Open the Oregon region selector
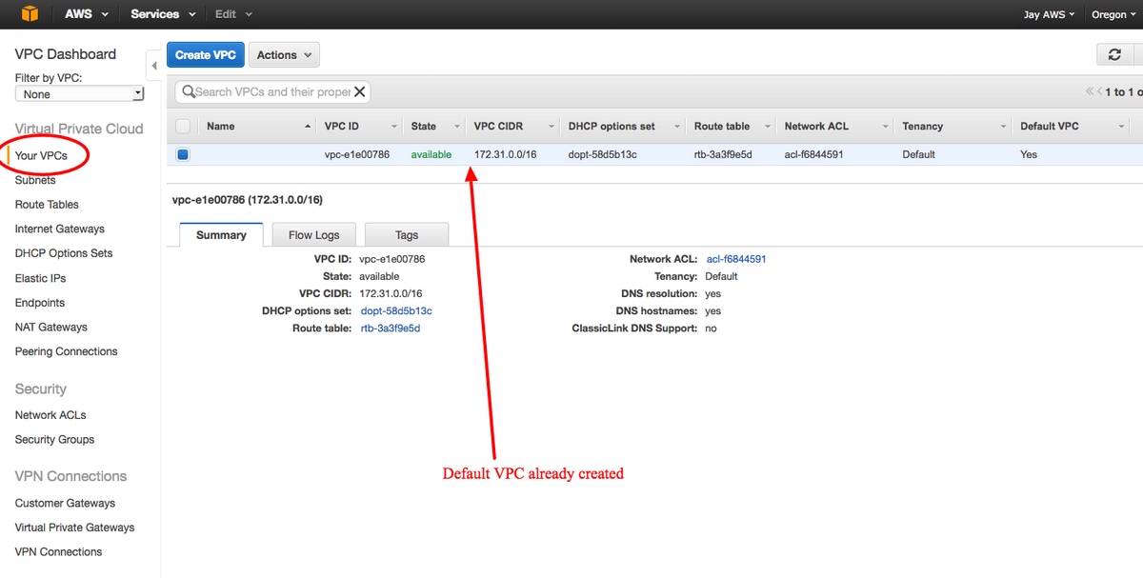This screenshot has width=1143, height=578. pyautogui.click(x=1113, y=15)
